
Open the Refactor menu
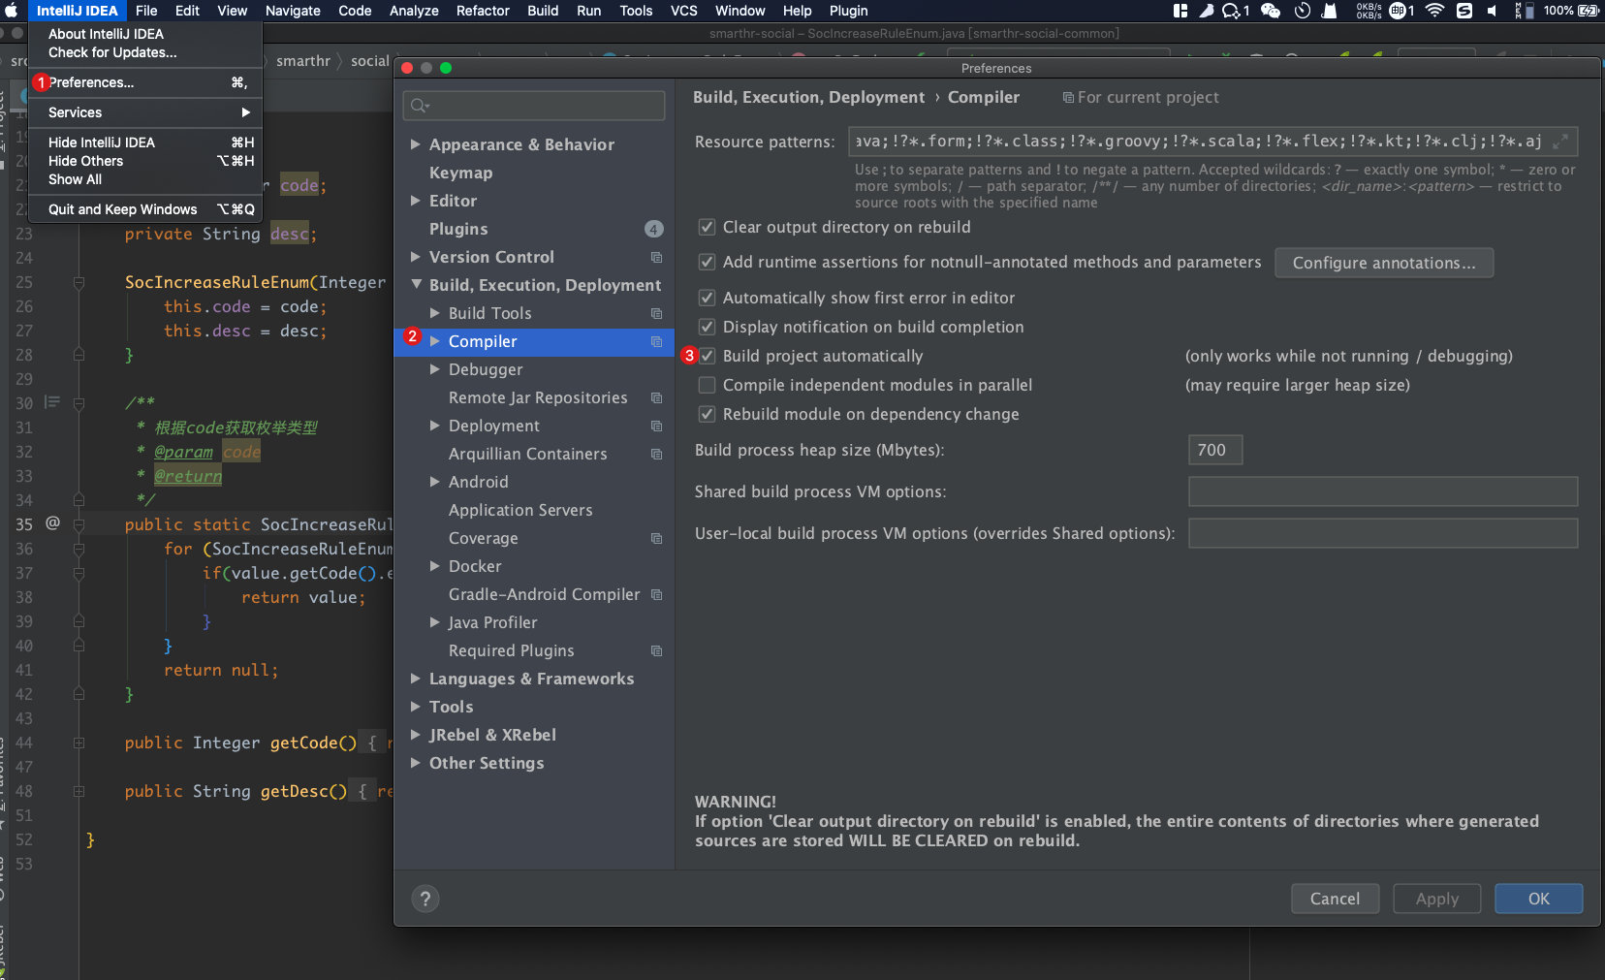pos(483,11)
